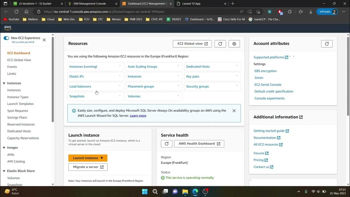The height and width of the screenshot is (197, 350).
Task: Click the AWS logo in console header
Action: (7, 28)
